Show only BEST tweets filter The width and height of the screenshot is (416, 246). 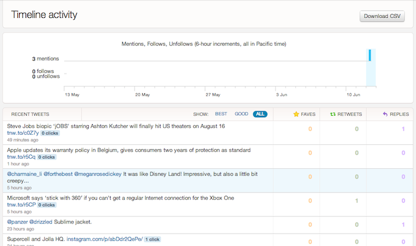pyautogui.click(x=220, y=113)
